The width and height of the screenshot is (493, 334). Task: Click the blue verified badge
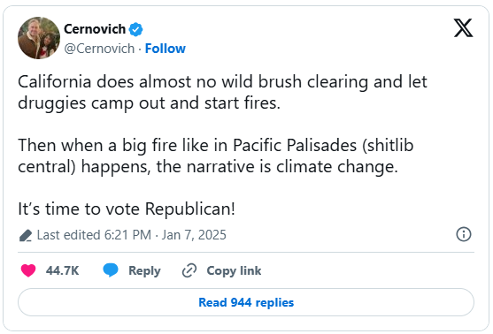click(135, 29)
